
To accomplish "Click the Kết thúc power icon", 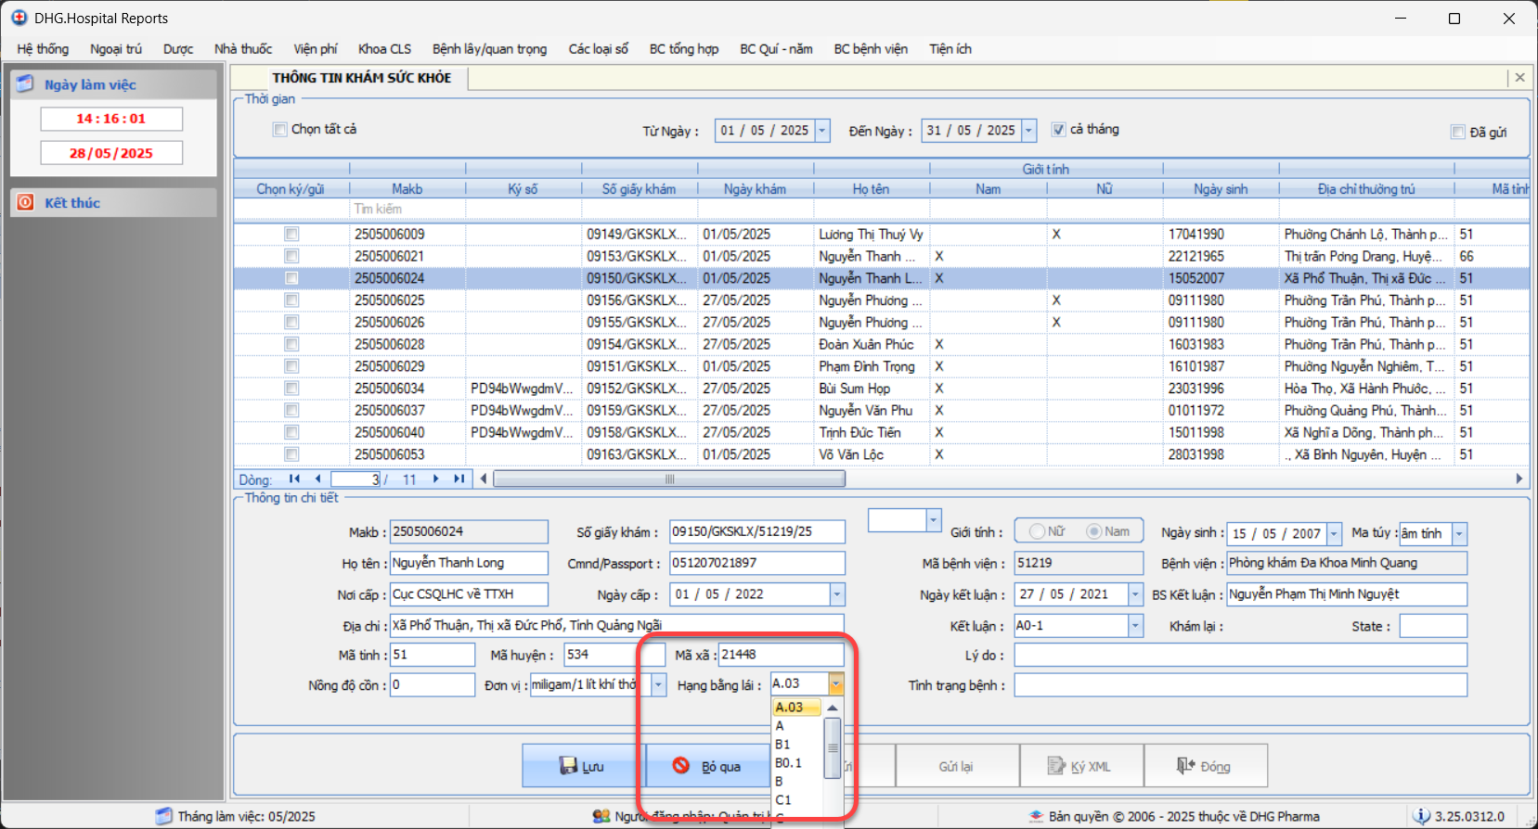I will (x=25, y=202).
